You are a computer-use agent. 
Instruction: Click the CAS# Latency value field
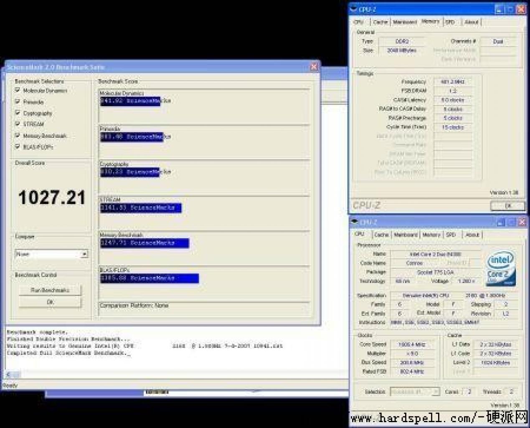(x=453, y=100)
